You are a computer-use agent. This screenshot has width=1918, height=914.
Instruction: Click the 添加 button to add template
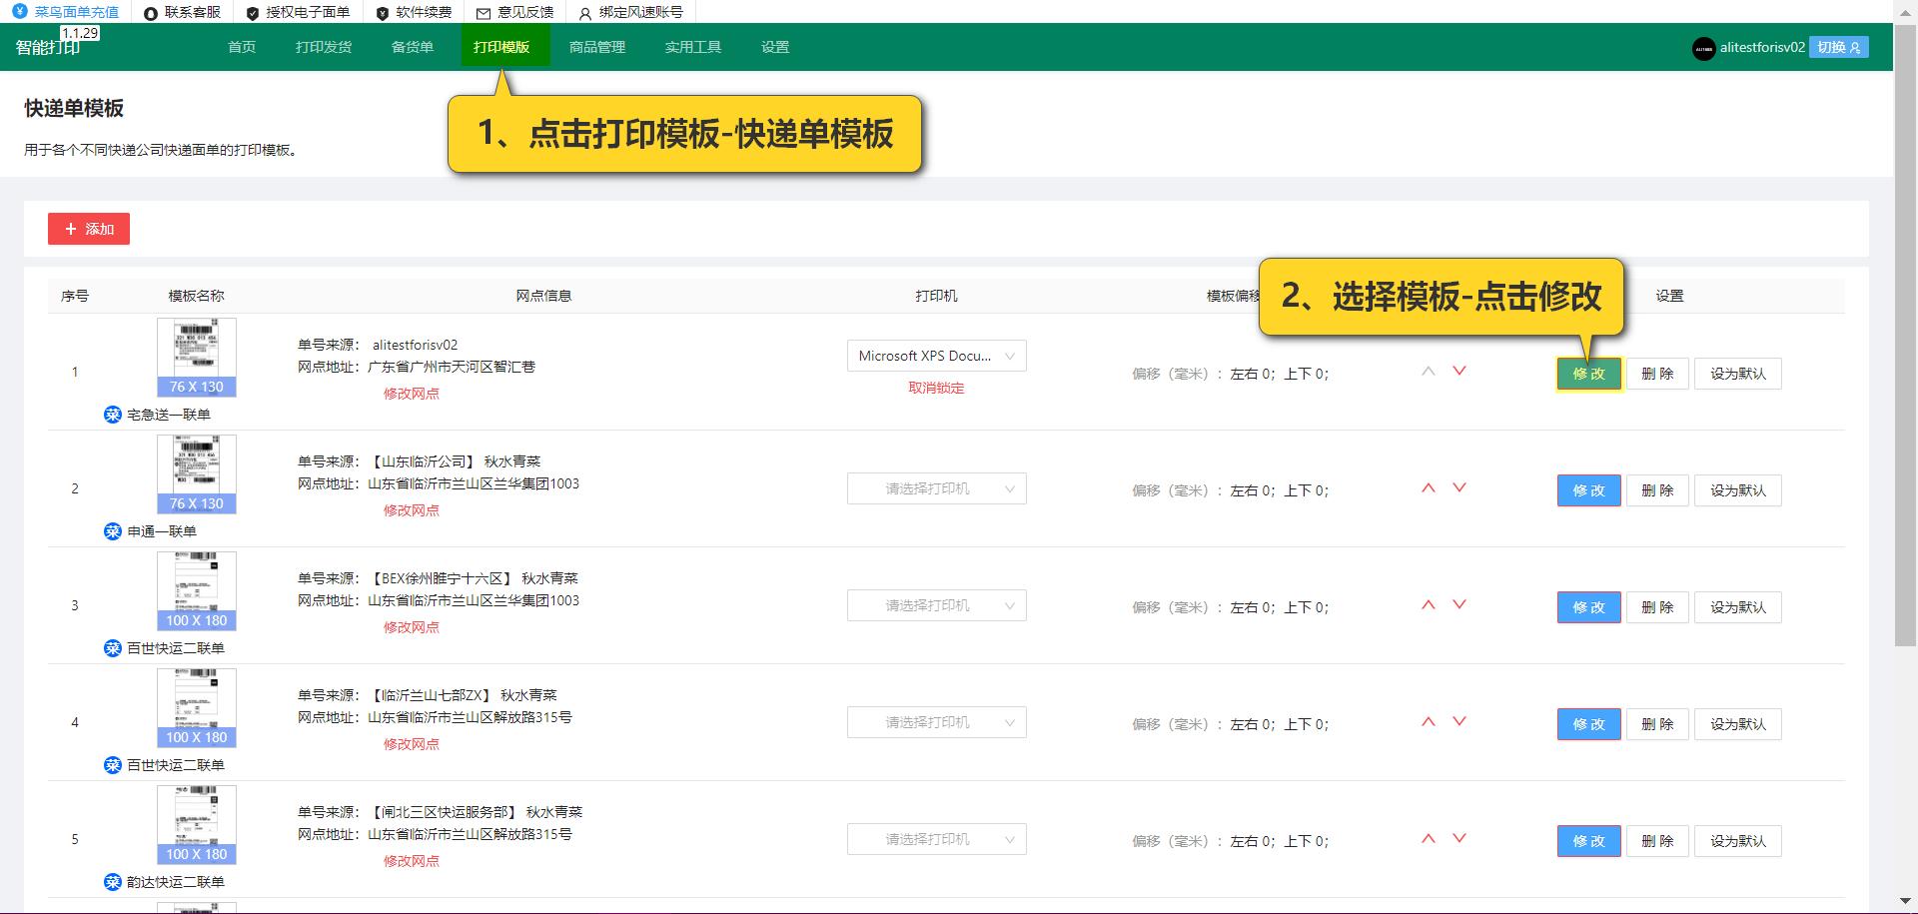pyautogui.click(x=89, y=229)
